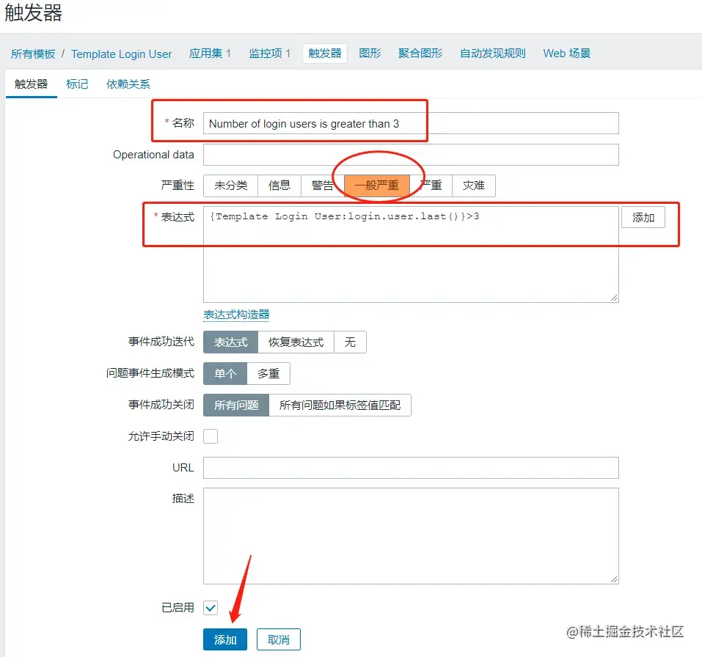Open the 所有模板 breadcrumb link
This screenshot has width=702, height=657.
[x=33, y=54]
